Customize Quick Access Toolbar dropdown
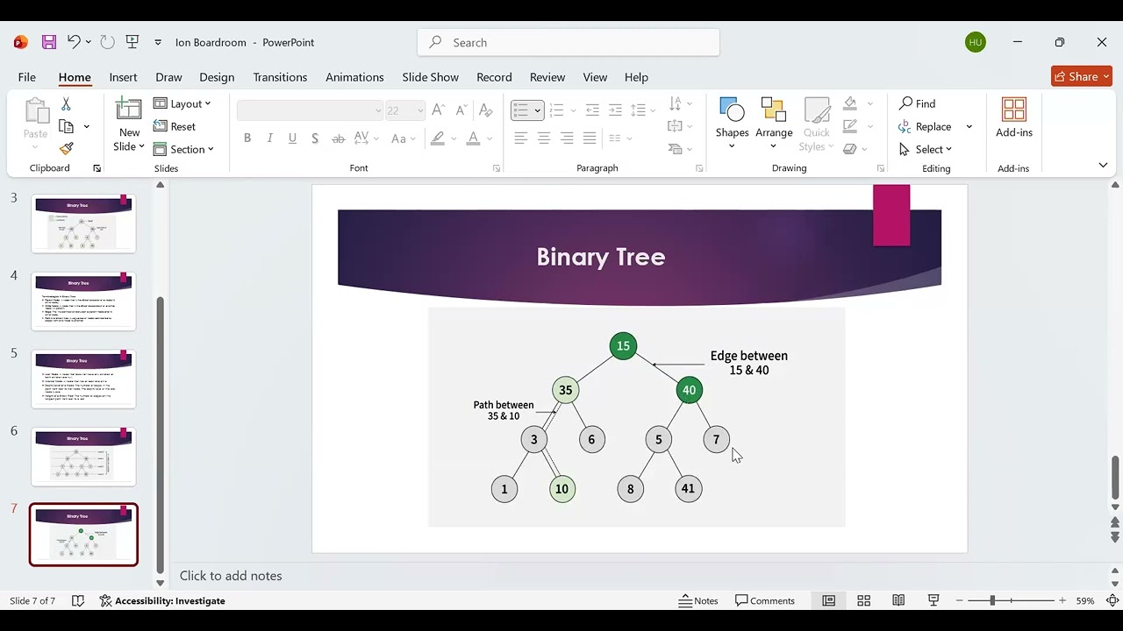The width and height of the screenshot is (1123, 631). coord(158,42)
